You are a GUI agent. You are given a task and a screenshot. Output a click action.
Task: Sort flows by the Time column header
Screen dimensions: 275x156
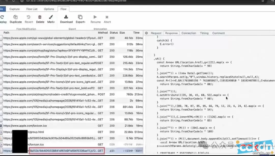point(136,33)
